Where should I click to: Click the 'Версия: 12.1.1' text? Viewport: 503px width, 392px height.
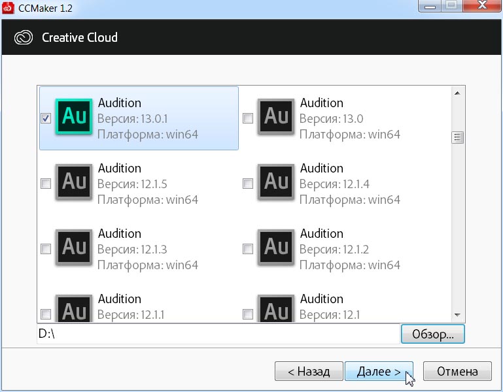pos(131,315)
